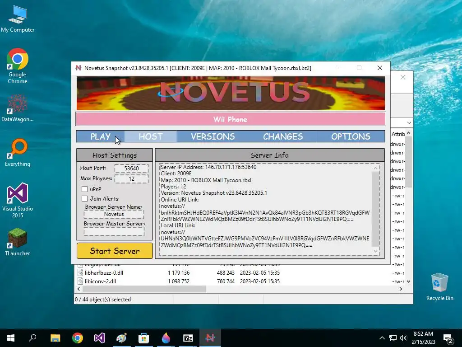This screenshot has height=347, width=462.
Task: Open taskbar search magnifier
Action: (x=32, y=338)
